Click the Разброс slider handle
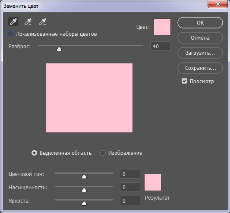The image size is (230, 213). point(59,49)
